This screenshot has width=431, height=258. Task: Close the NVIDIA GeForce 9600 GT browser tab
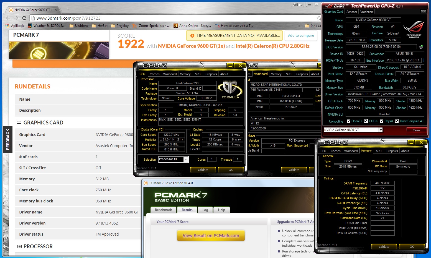click(x=55, y=10)
